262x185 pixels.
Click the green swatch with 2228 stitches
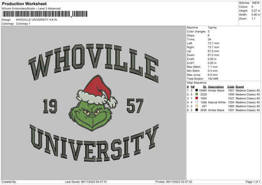196,94
